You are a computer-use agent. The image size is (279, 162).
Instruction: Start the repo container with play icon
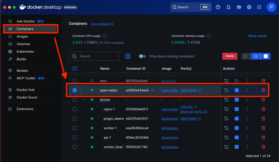coord(236,81)
